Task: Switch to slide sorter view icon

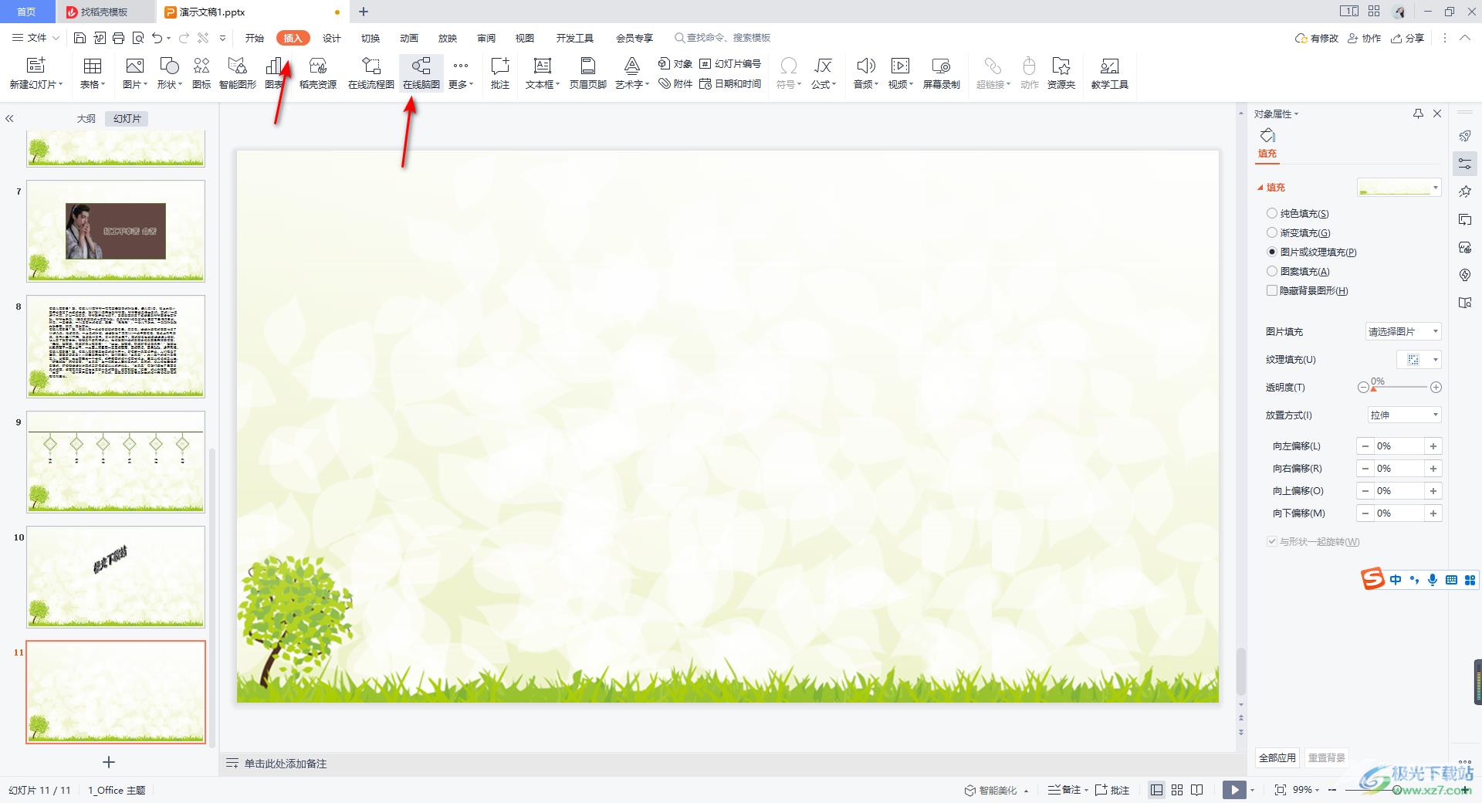Action: pyautogui.click(x=1177, y=790)
